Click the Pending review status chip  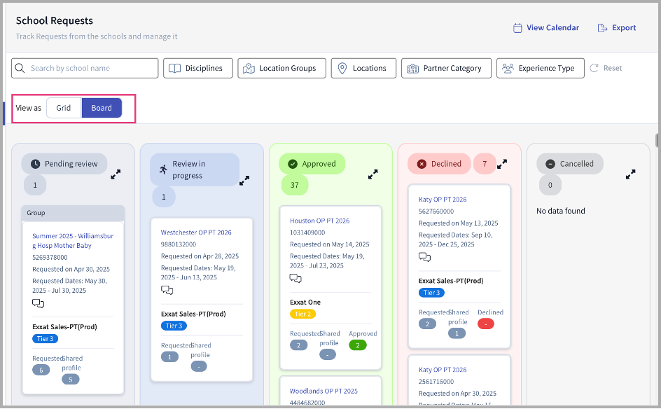pos(64,164)
